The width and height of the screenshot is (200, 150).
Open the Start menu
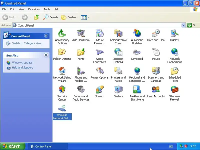(13, 146)
